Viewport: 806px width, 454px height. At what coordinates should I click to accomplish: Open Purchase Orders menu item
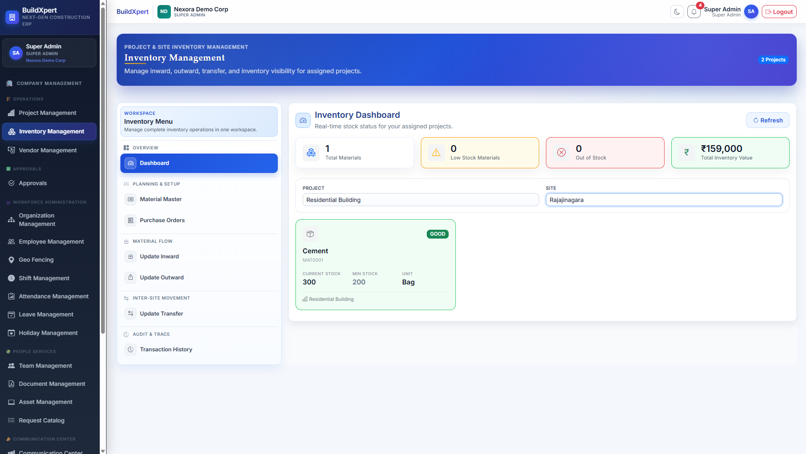click(199, 220)
